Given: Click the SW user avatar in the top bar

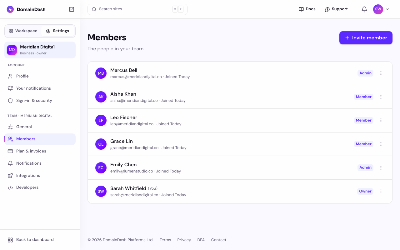Looking at the screenshot, I should pos(378,9).
